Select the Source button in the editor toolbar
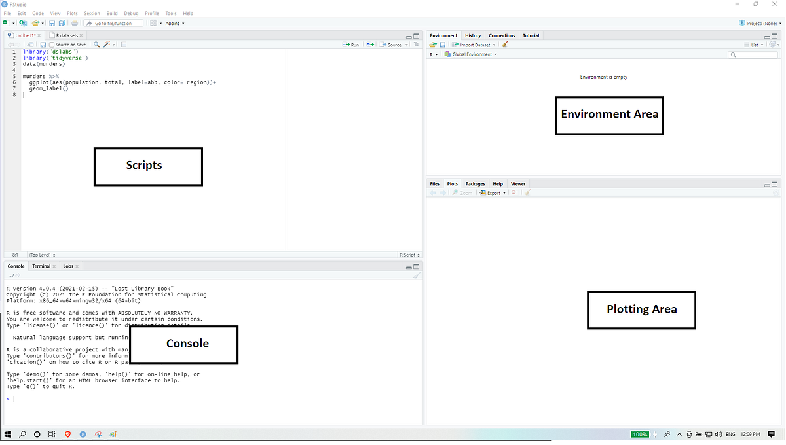Image resolution: width=786 pixels, height=445 pixels. (393, 44)
